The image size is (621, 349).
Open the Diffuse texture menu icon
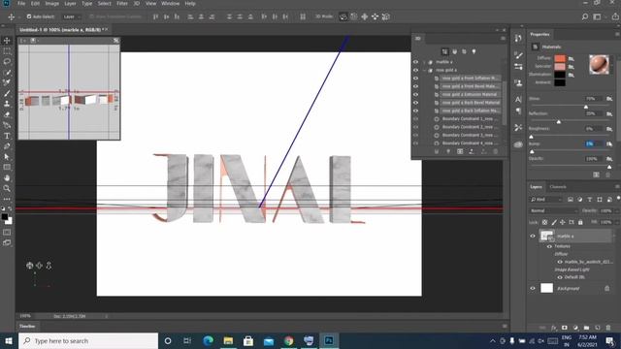572,58
